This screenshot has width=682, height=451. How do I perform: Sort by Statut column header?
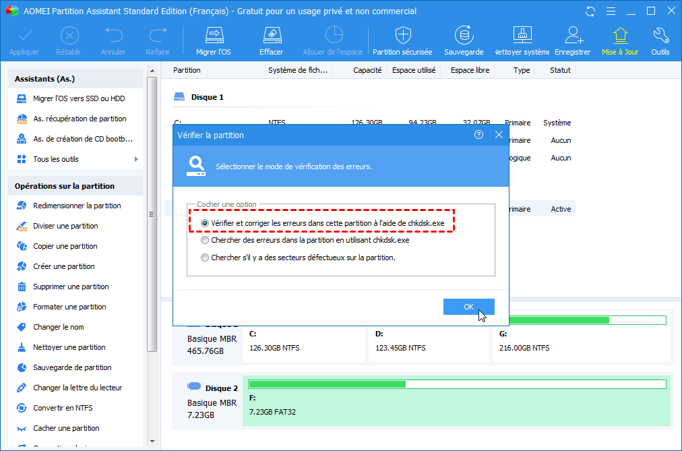pos(560,70)
